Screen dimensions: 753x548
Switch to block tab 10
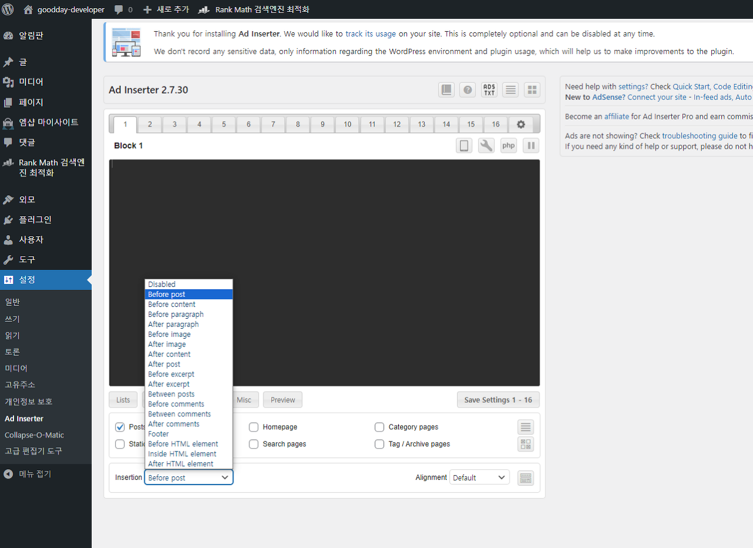(x=348, y=124)
